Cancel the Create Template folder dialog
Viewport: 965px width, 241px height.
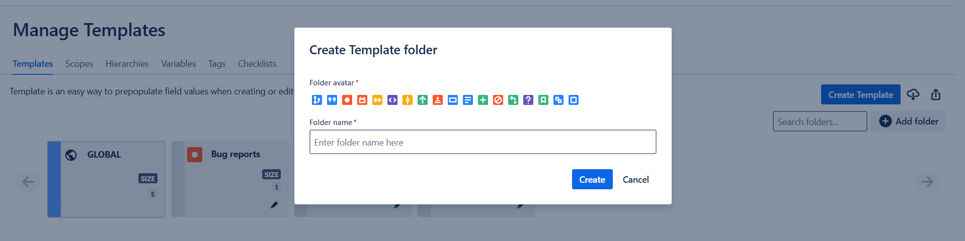pyautogui.click(x=635, y=180)
